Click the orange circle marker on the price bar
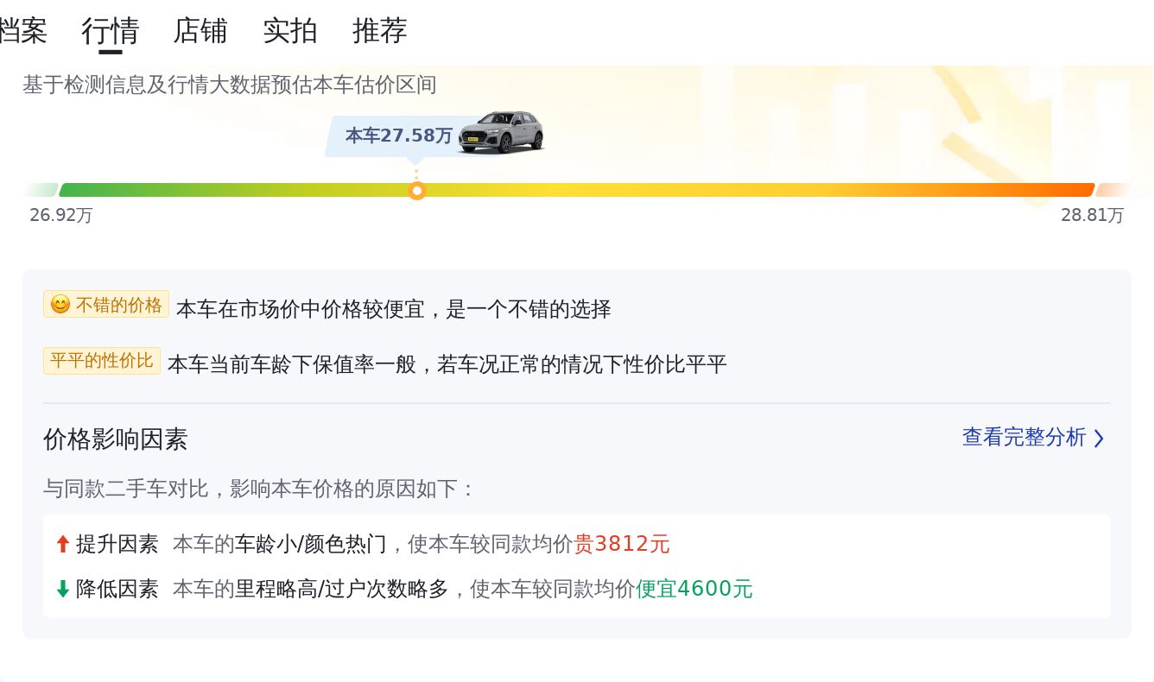Screen dimensions: 1154x682 point(417,191)
